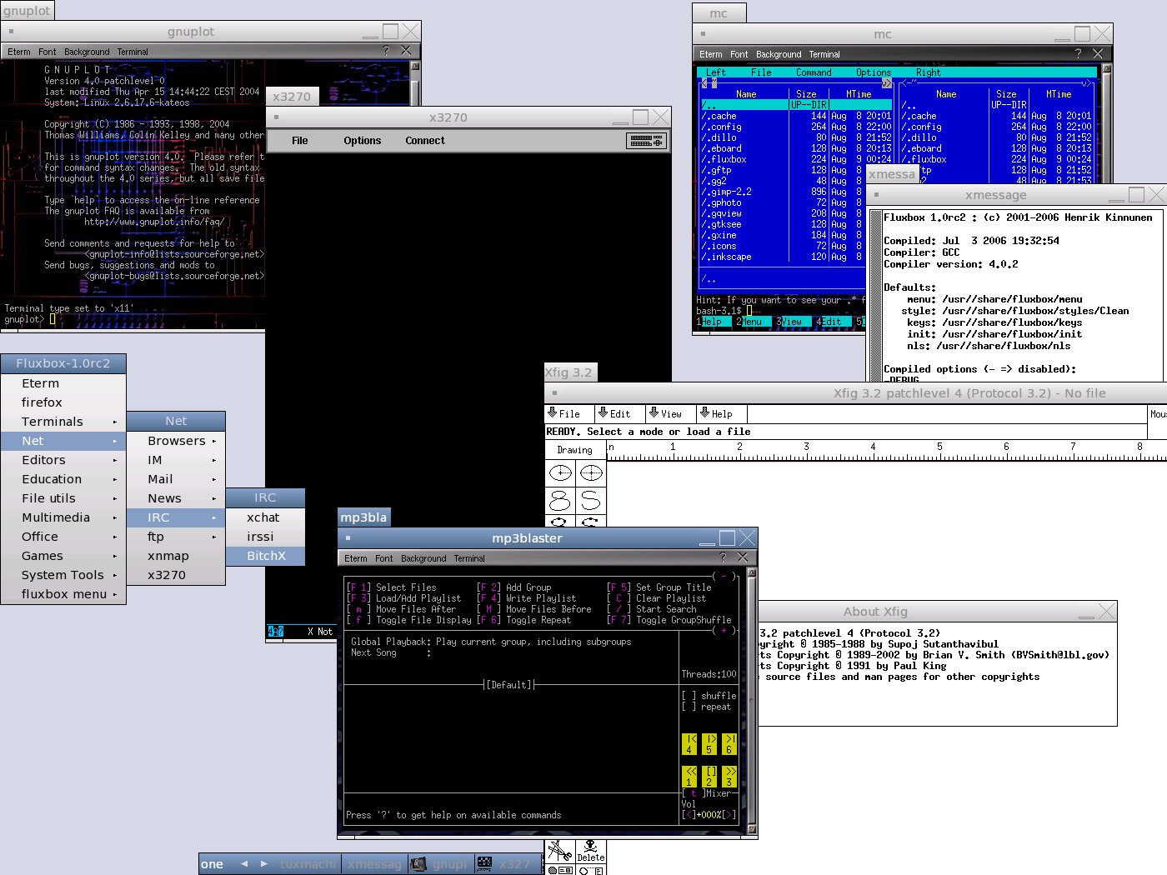
Task: Click the next track button numbered 6 in mp3blaster
Action: tap(729, 744)
